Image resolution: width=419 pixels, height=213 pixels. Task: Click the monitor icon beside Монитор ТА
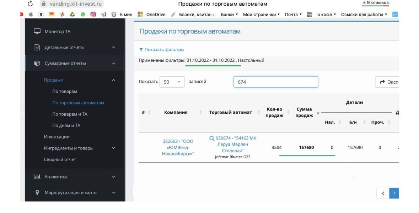[37, 32]
